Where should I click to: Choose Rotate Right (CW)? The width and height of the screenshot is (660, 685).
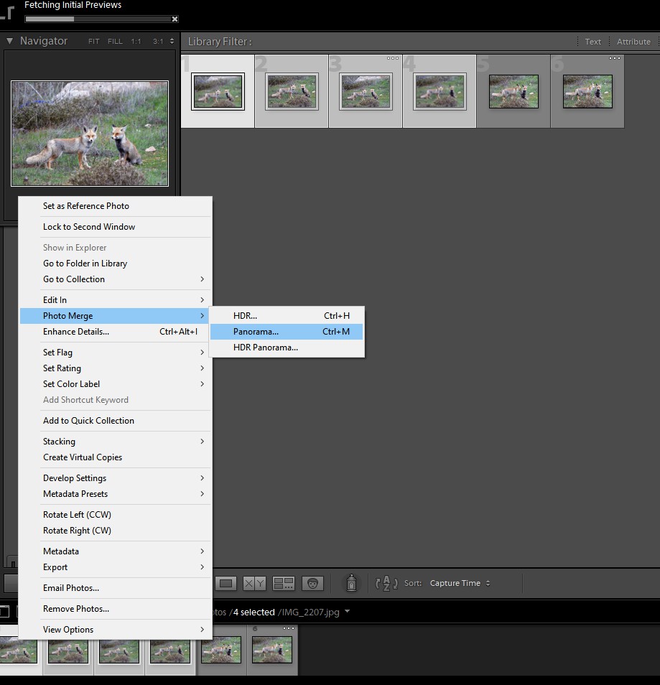(116, 531)
